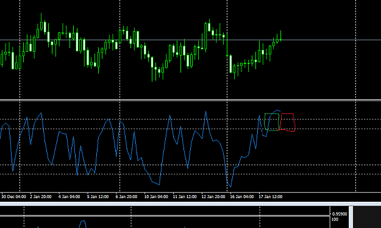The height and width of the screenshot is (228, 381).
Task: Click the "11 Jan 12:00" time label
Action: click(x=185, y=197)
